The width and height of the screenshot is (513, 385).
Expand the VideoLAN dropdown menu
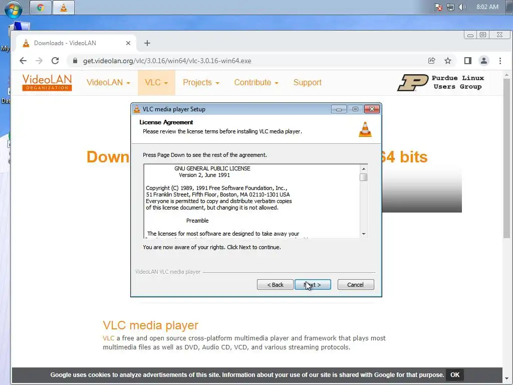[108, 83]
